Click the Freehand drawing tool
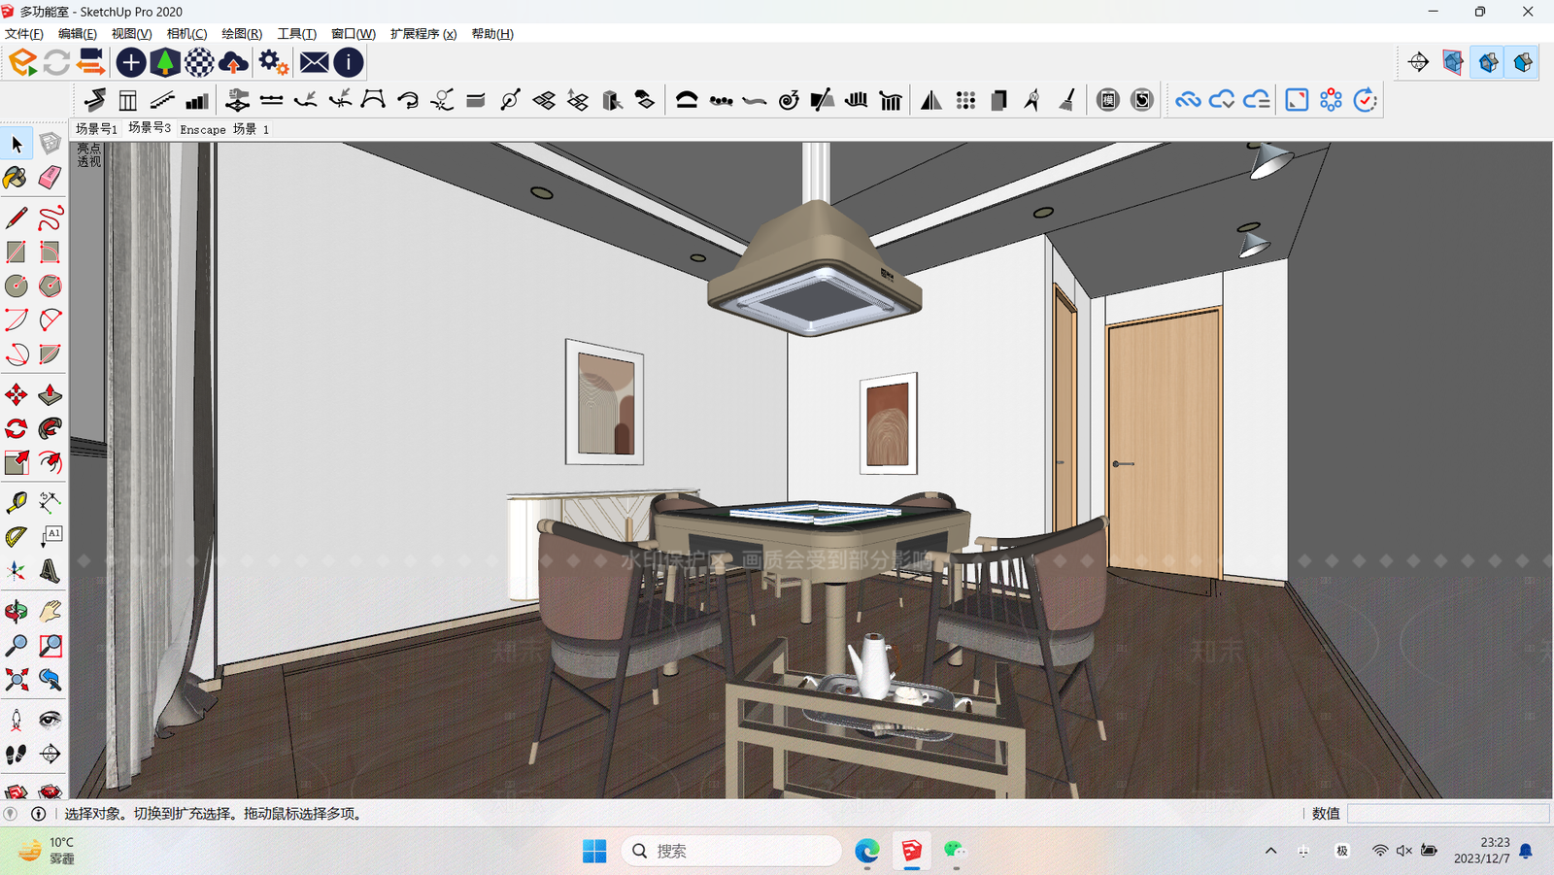 (x=51, y=219)
